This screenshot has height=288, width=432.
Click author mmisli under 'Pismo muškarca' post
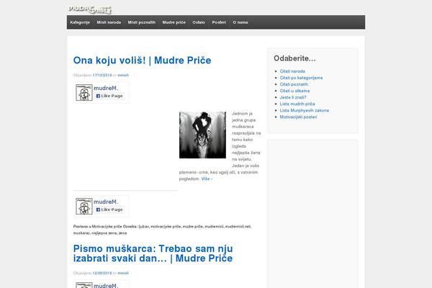[x=123, y=273]
